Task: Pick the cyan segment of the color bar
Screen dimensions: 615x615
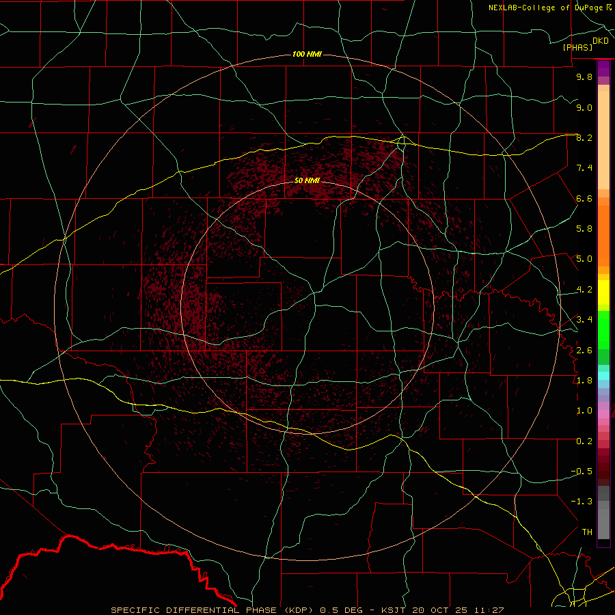Action: (x=603, y=376)
